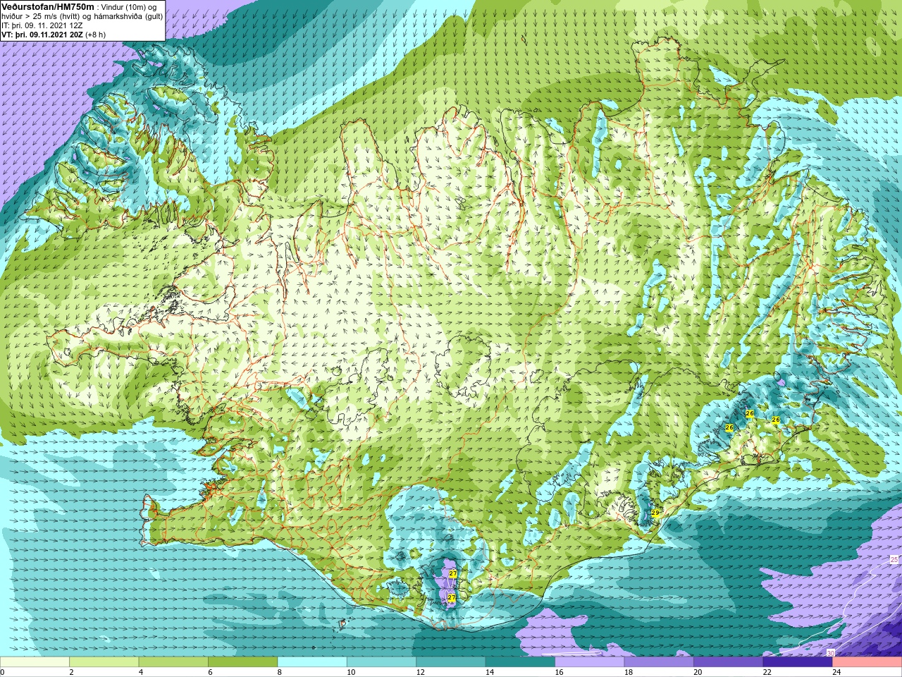
Task: Click the legend scale number '16'
Action: (559, 672)
